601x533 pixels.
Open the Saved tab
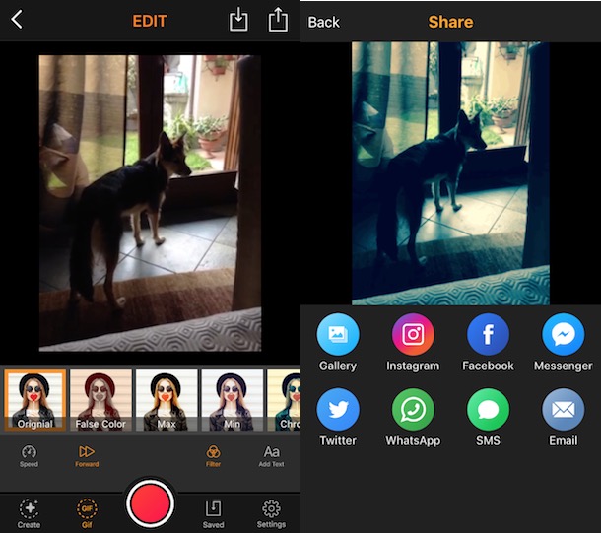click(213, 513)
